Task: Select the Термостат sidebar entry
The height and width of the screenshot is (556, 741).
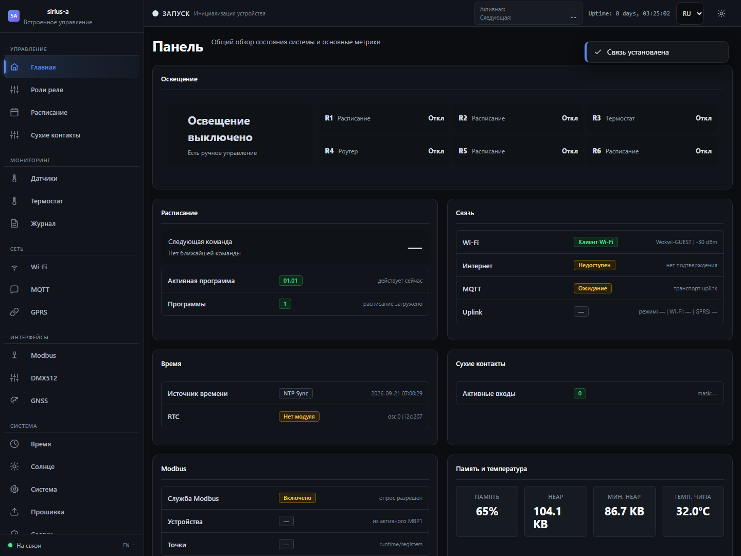Action: (72, 201)
